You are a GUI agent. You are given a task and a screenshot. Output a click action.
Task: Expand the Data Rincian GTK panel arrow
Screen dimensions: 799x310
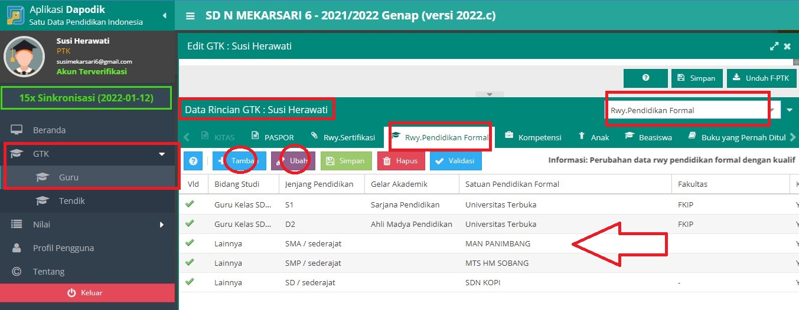click(790, 110)
